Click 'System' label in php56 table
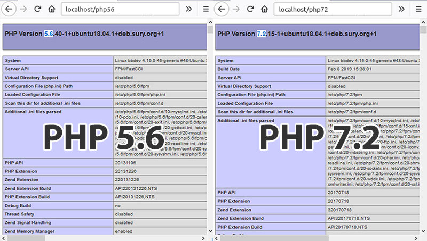The height and width of the screenshot is (241, 427). tap(13, 61)
